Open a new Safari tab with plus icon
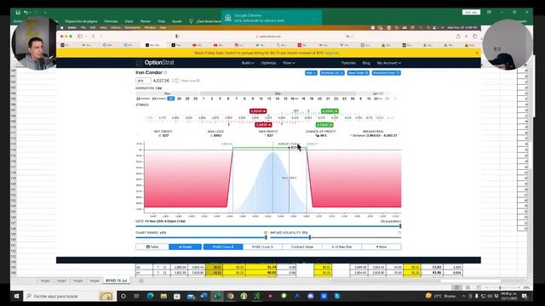The image size is (545, 306). pos(467,36)
